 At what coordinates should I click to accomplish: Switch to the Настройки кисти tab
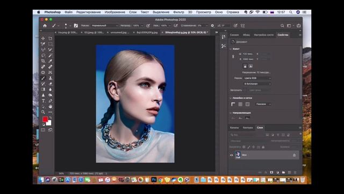[x=263, y=35]
